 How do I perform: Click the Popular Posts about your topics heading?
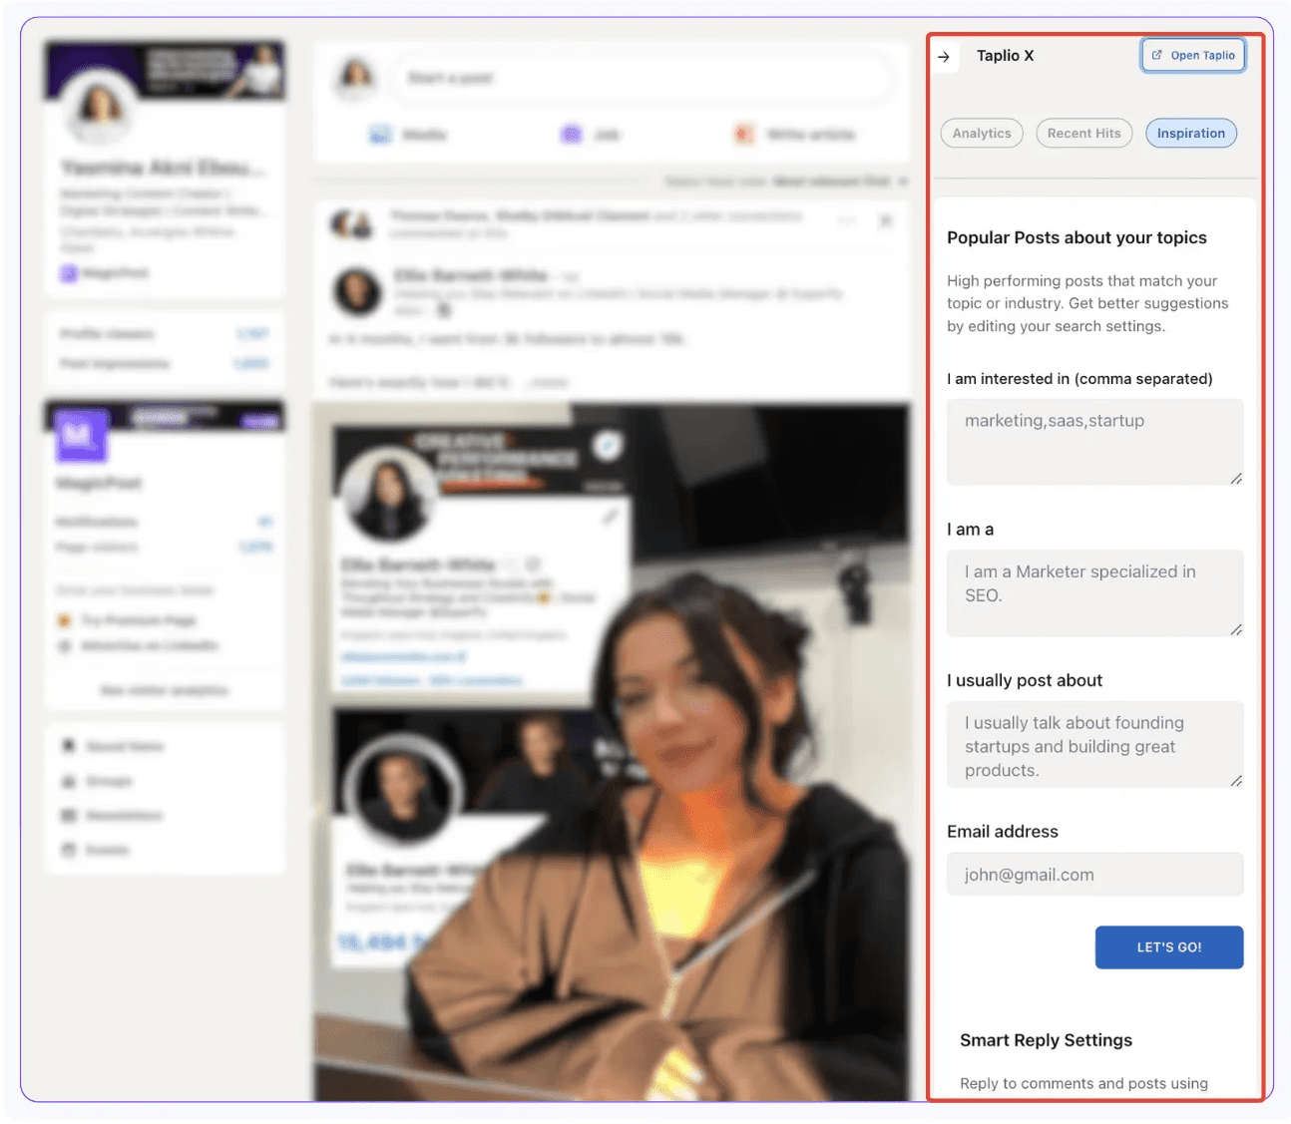point(1076,237)
